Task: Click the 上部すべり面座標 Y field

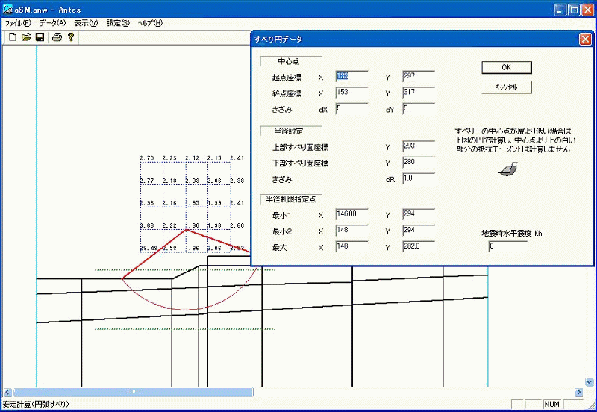Action: [x=418, y=146]
